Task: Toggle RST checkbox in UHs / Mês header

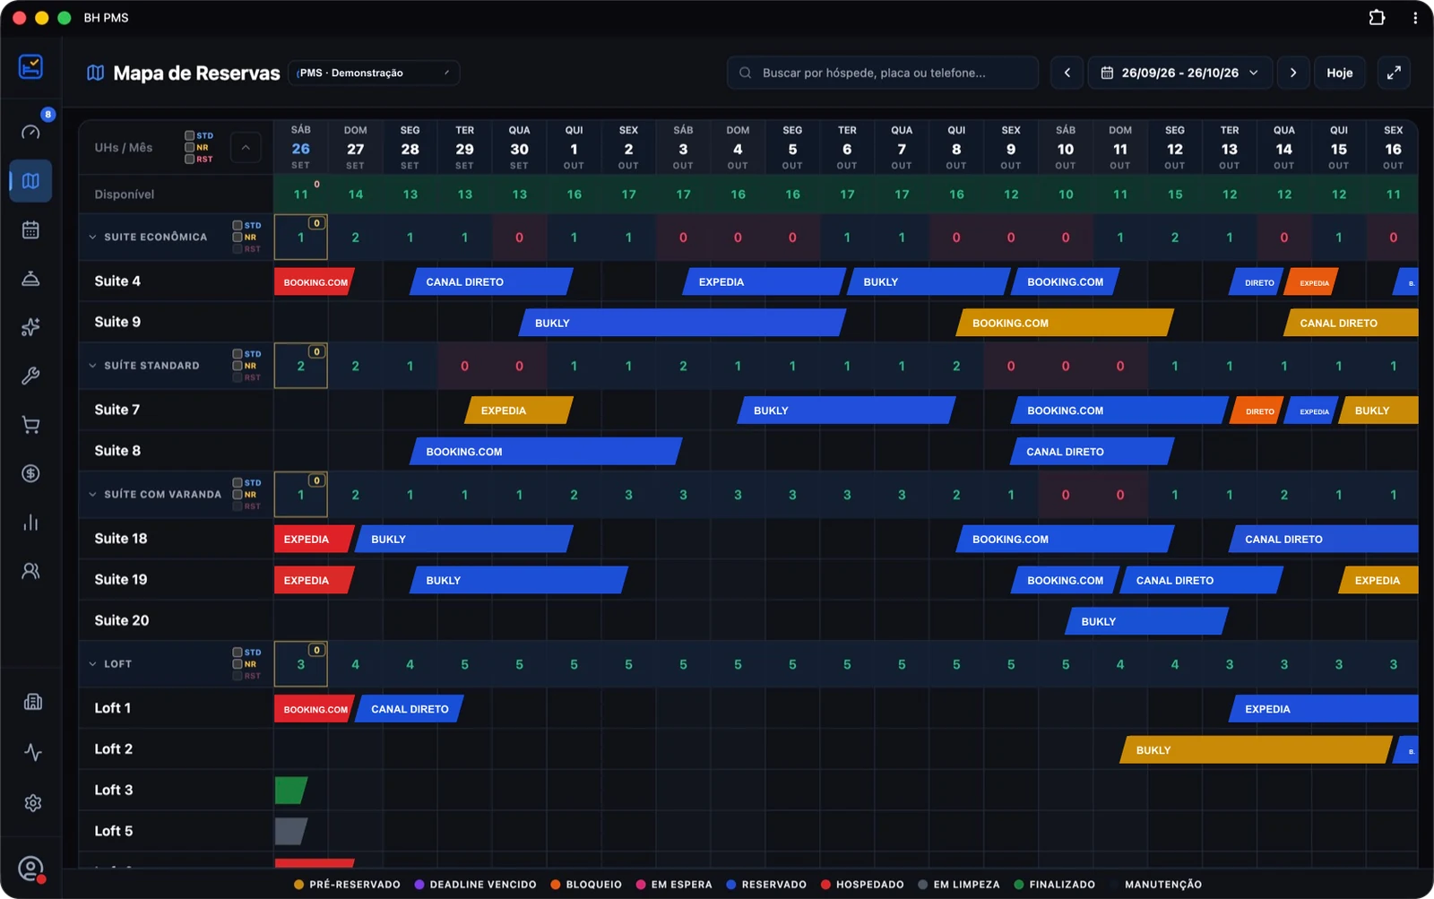Action: pyautogui.click(x=190, y=159)
